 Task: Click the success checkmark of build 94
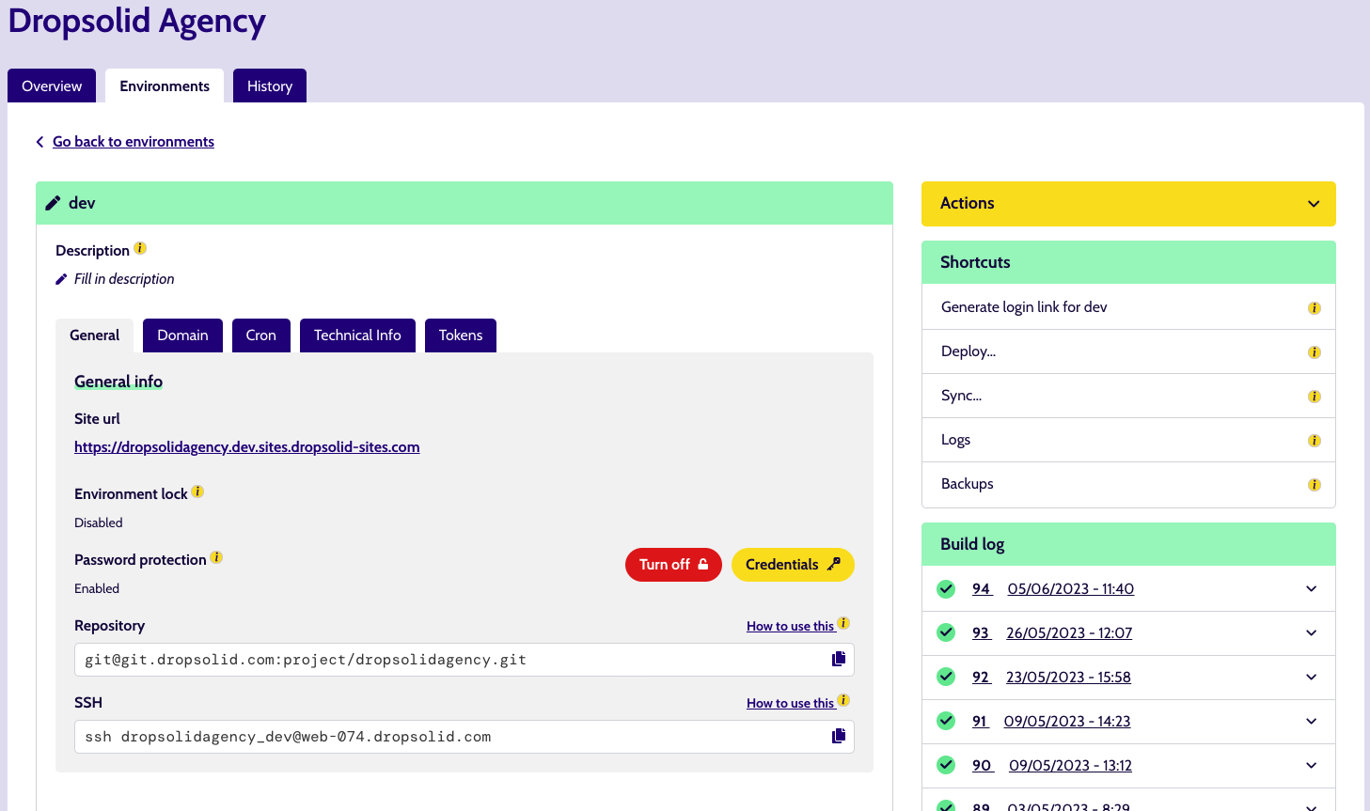coord(946,588)
